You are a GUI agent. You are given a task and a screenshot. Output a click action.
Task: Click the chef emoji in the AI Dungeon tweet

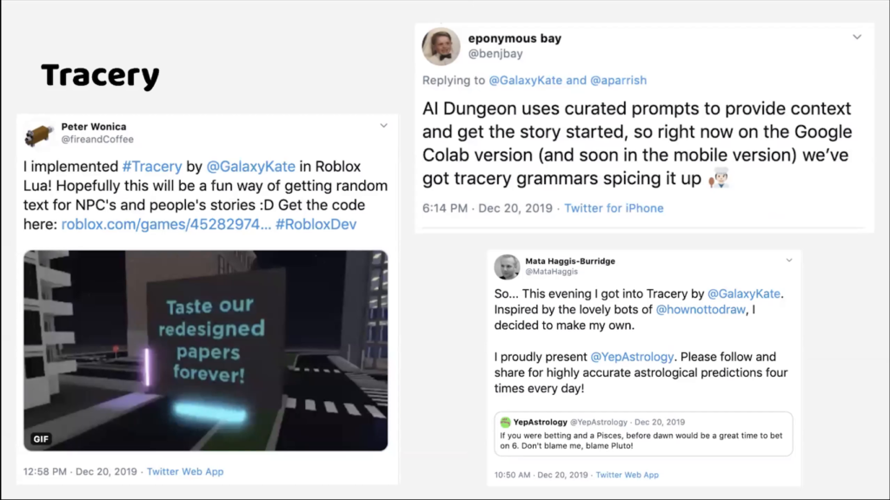tap(719, 178)
